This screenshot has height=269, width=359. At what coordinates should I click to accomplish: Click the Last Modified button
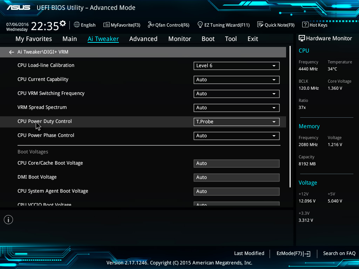[x=249, y=253]
